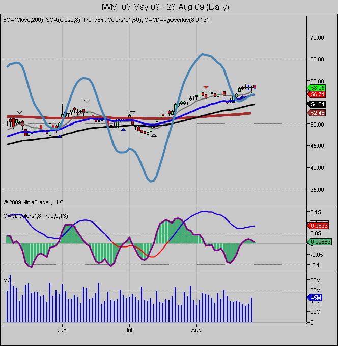Select the dark red 52.46 price marker
Viewport: 338px width, 346px height.
tap(317, 113)
